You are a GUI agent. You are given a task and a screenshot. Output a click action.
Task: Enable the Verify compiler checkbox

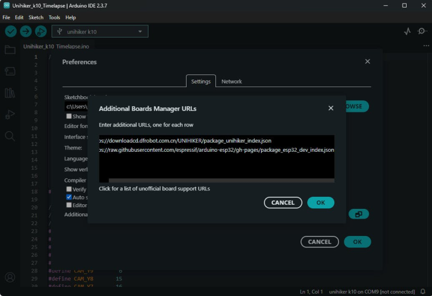tap(69, 189)
